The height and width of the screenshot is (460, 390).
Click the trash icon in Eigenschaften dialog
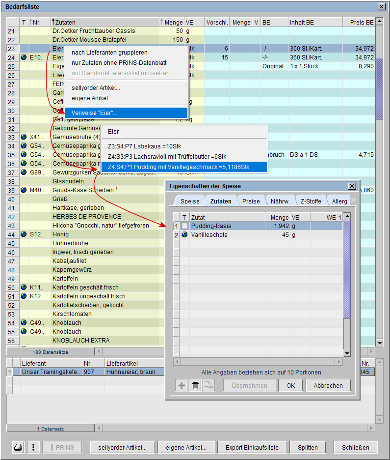[195, 385]
